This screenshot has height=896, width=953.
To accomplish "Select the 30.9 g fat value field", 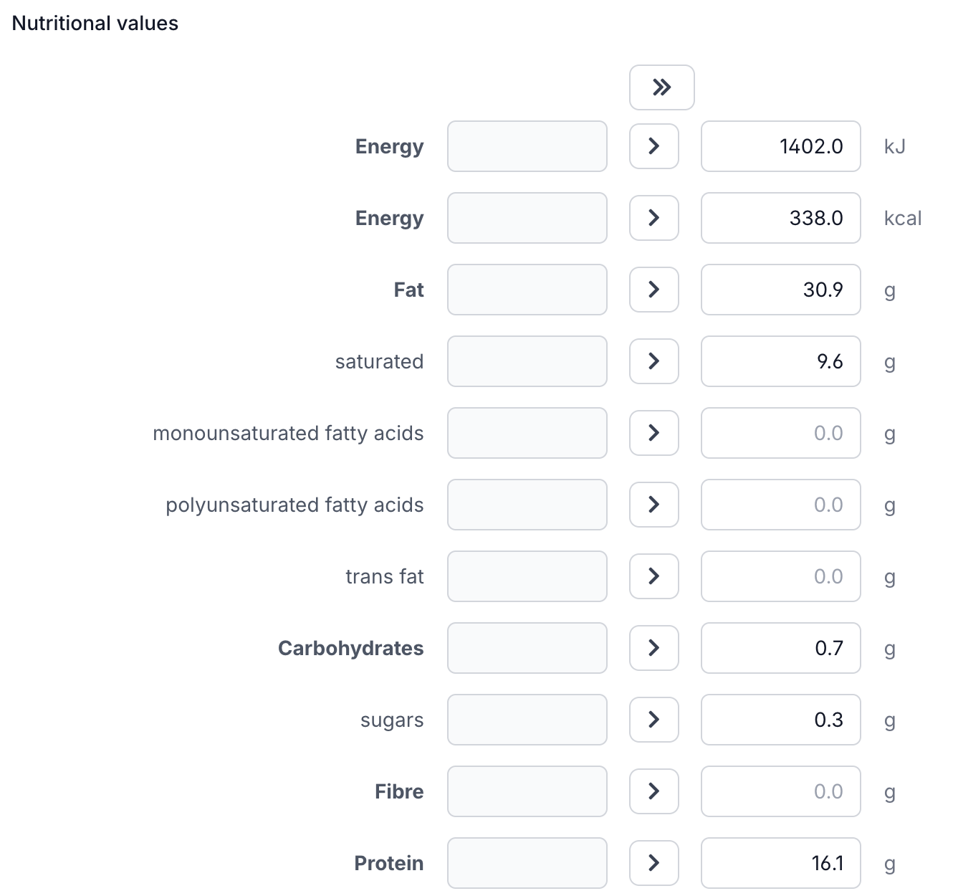I will [x=780, y=290].
